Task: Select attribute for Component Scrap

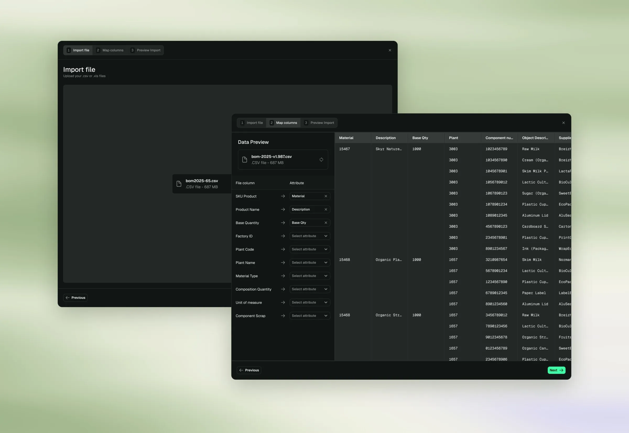Action: [310, 316]
